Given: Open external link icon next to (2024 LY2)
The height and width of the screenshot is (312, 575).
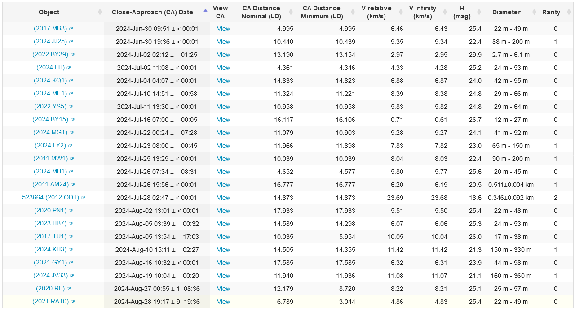Looking at the screenshot, I should 70,146.
